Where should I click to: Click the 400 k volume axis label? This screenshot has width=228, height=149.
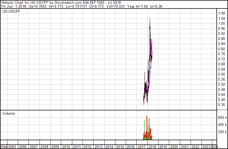[x=222, y=125]
